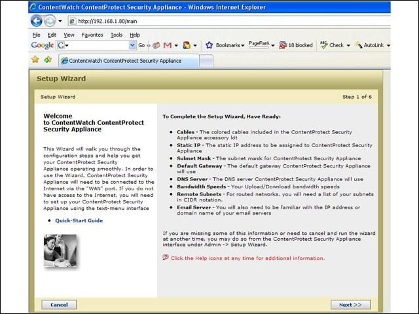Viewport: 419px width, 314px height.
Task: Click the browser Back arrow button
Action: point(37,21)
